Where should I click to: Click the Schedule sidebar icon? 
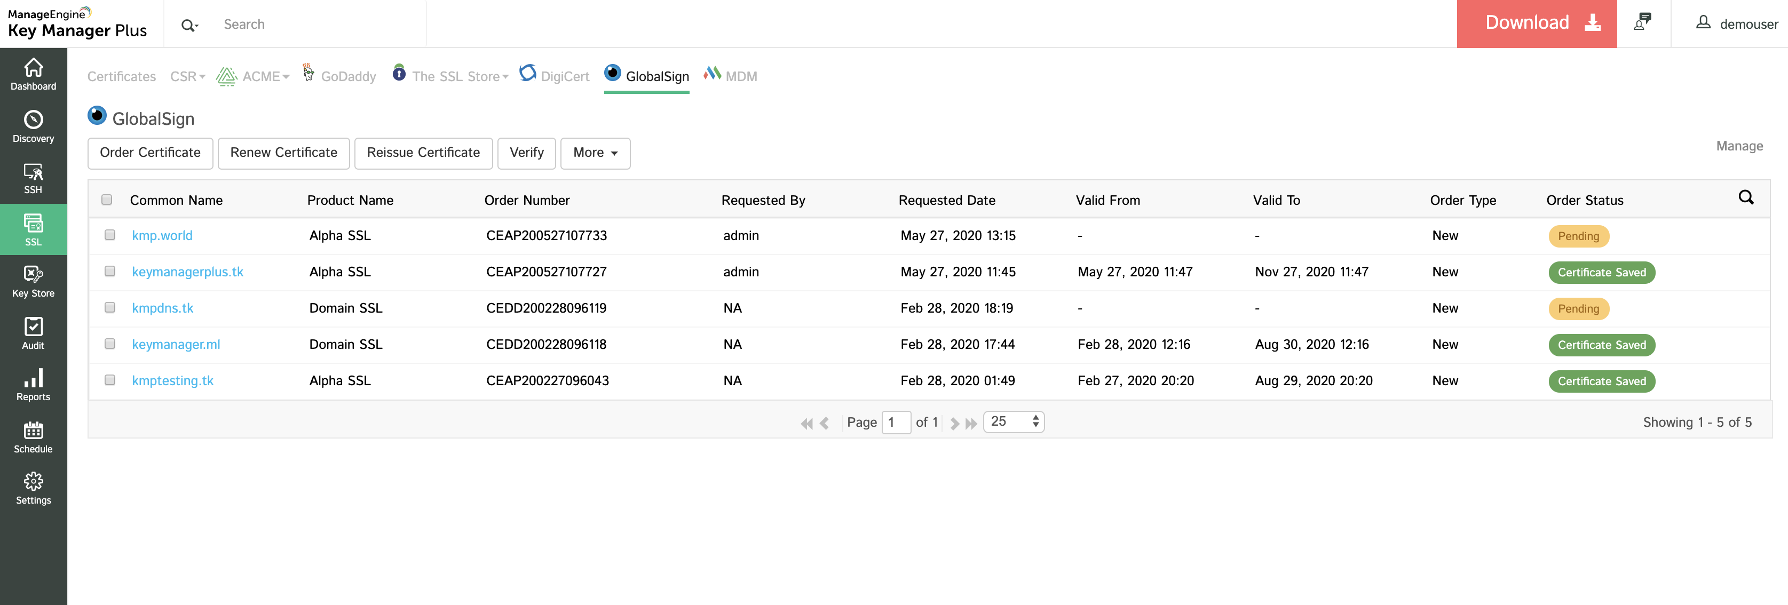click(32, 437)
